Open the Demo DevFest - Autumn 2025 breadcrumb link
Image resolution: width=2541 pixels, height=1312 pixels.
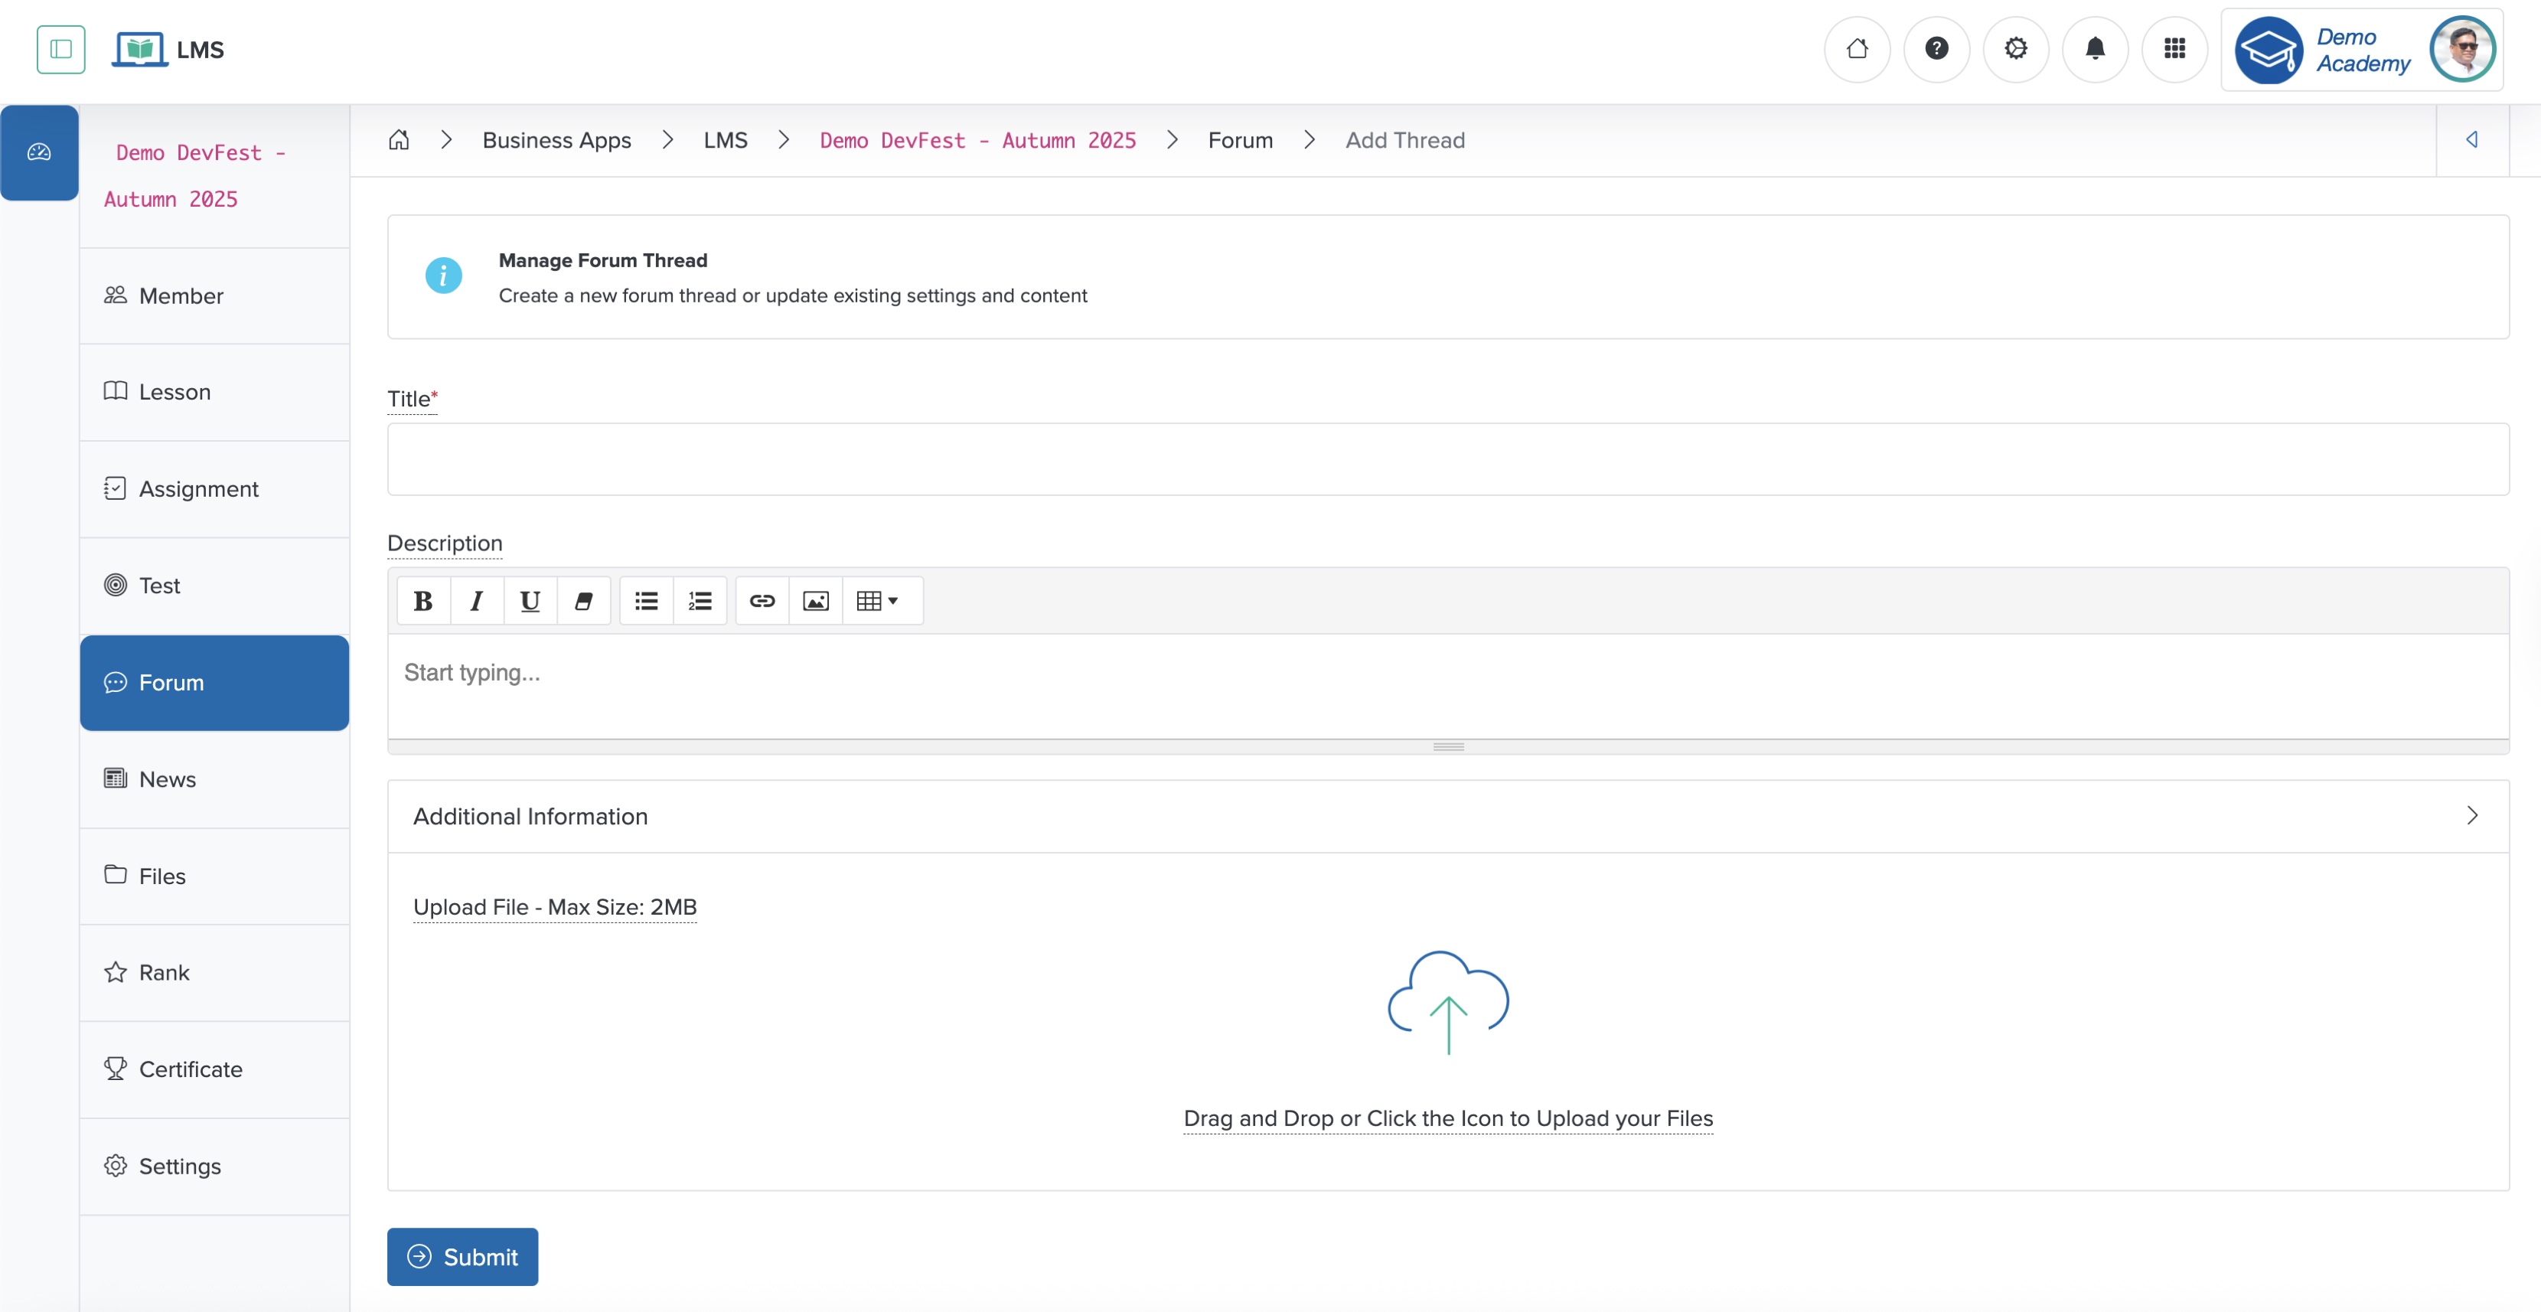coord(977,139)
